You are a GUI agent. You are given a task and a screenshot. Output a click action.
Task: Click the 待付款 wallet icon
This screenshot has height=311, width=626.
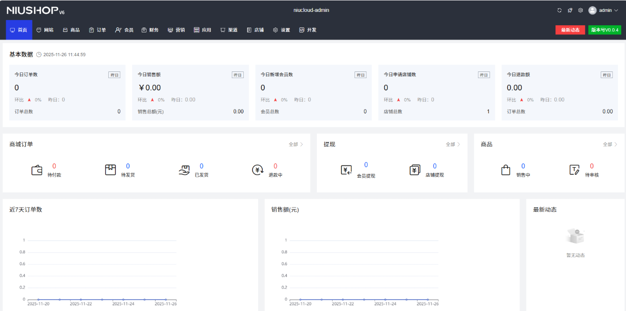coord(37,170)
